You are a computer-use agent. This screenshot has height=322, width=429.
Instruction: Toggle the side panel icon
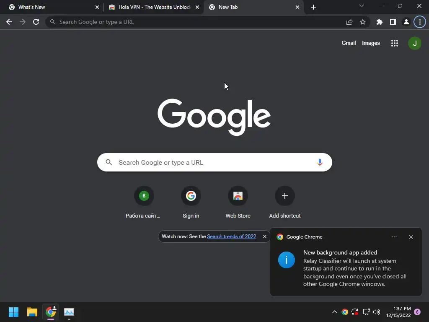tap(393, 22)
